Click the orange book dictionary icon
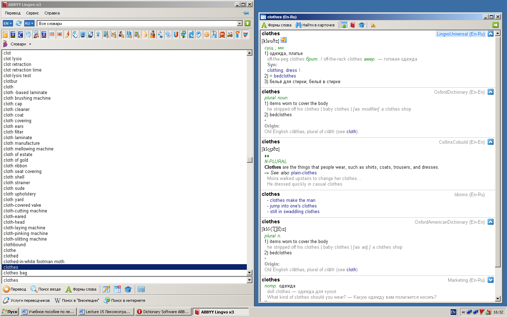Screen dimensions: 507x317 tap(5, 34)
